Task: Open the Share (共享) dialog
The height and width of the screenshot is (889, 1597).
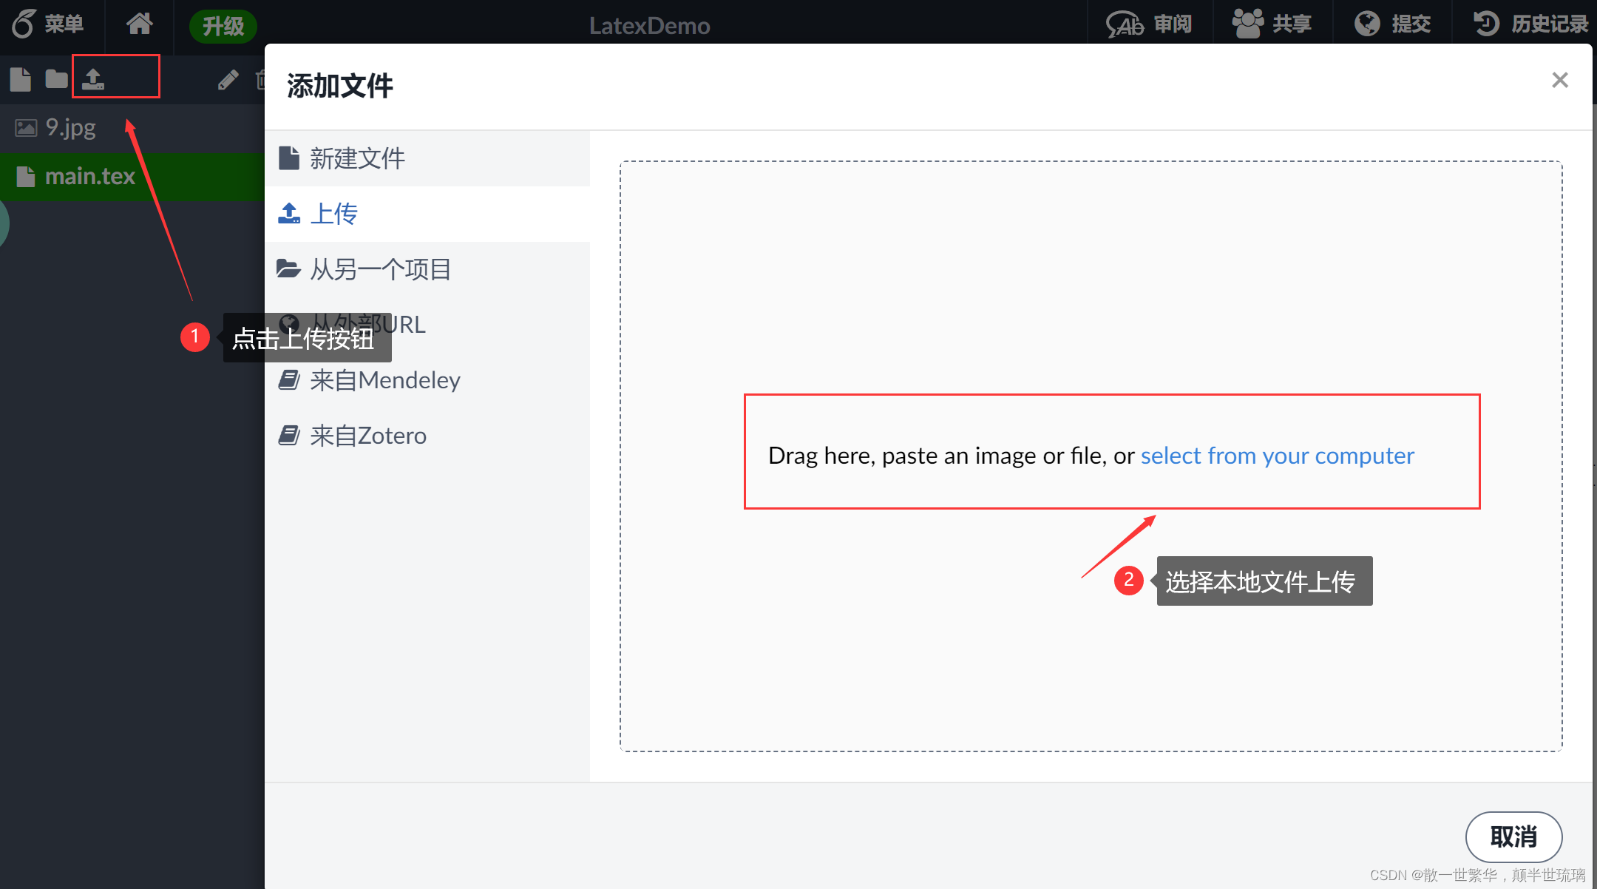Action: tap(1272, 24)
